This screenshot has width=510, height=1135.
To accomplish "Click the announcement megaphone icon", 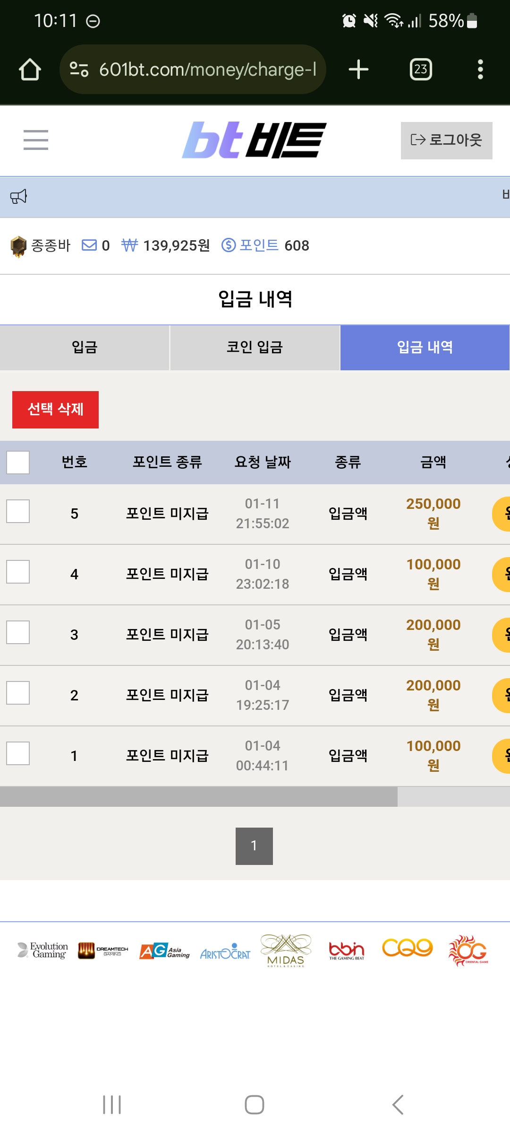I will pyautogui.click(x=19, y=196).
